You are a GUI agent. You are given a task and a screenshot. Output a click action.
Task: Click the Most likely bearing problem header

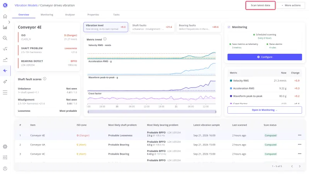(x=162, y=125)
